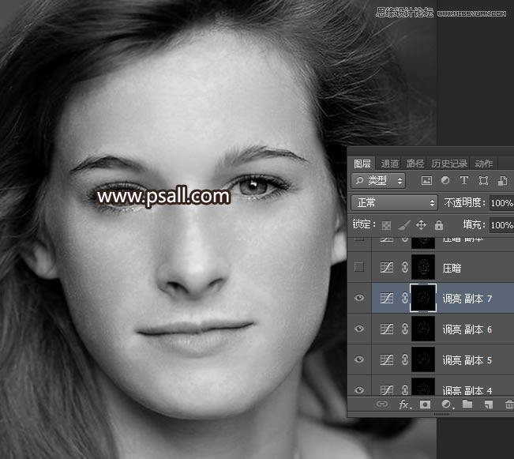Add a layer style via fx icon
This screenshot has width=514, height=459.
[404, 404]
